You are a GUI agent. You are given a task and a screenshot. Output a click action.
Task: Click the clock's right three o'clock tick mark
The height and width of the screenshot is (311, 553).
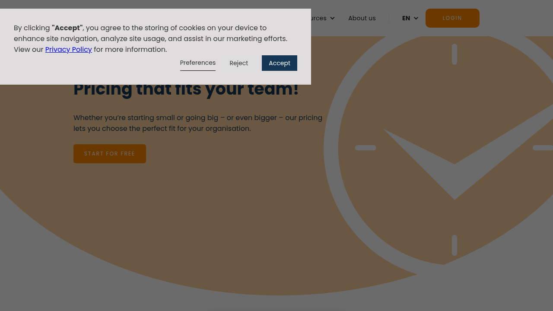(x=543, y=148)
